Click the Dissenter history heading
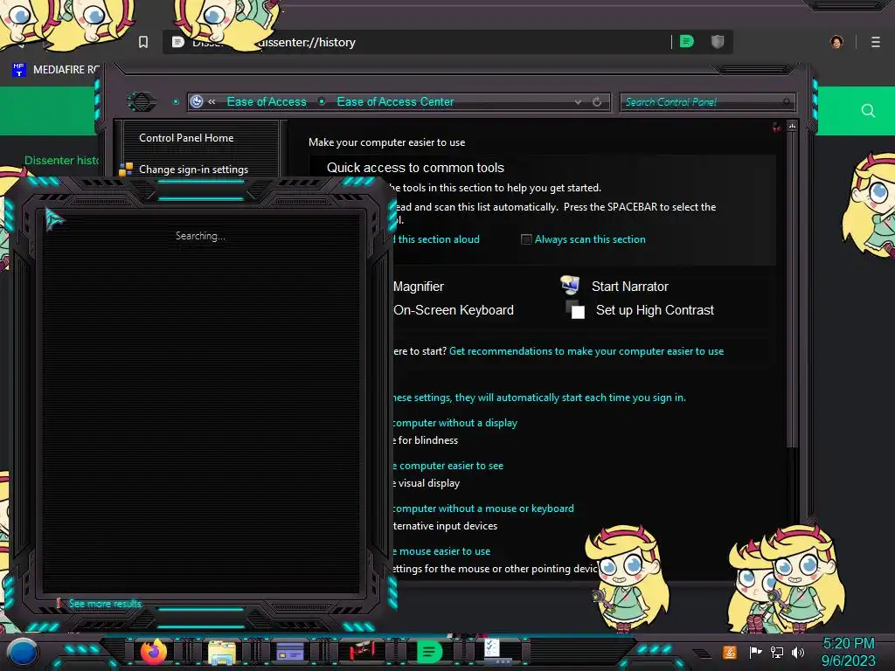The width and height of the screenshot is (895, 671). click(62, 161)
